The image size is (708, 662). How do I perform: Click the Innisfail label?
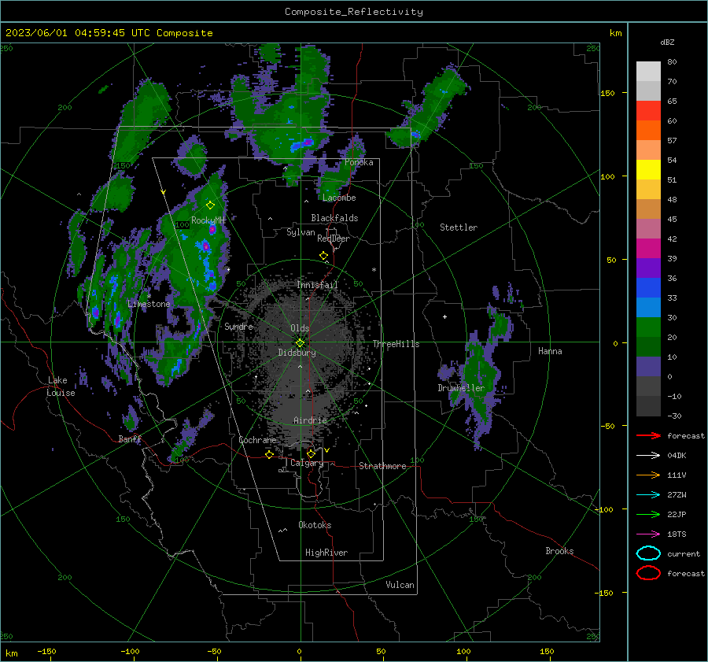click(x=317, y=285)
